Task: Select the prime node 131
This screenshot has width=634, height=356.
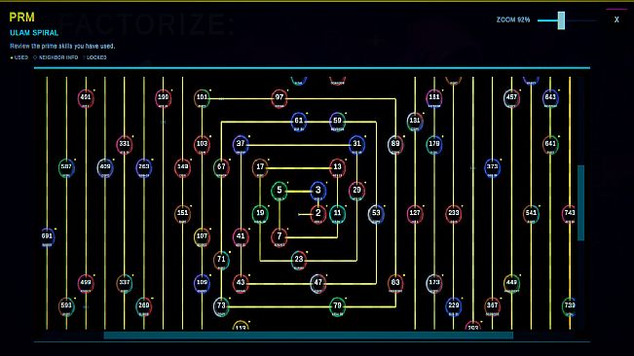Action: tap(415, 122)
